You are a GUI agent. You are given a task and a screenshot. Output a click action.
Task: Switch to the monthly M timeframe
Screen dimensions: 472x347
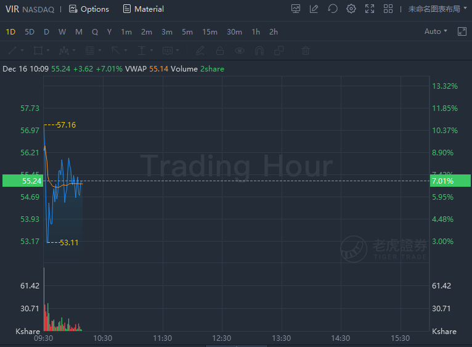pos(79,31)
